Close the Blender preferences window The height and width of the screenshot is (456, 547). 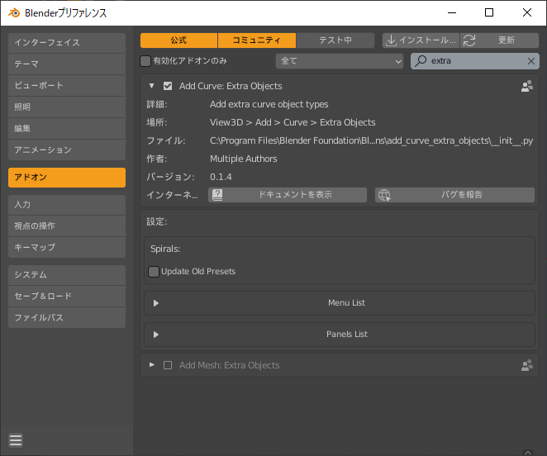[x=527, y=13]
